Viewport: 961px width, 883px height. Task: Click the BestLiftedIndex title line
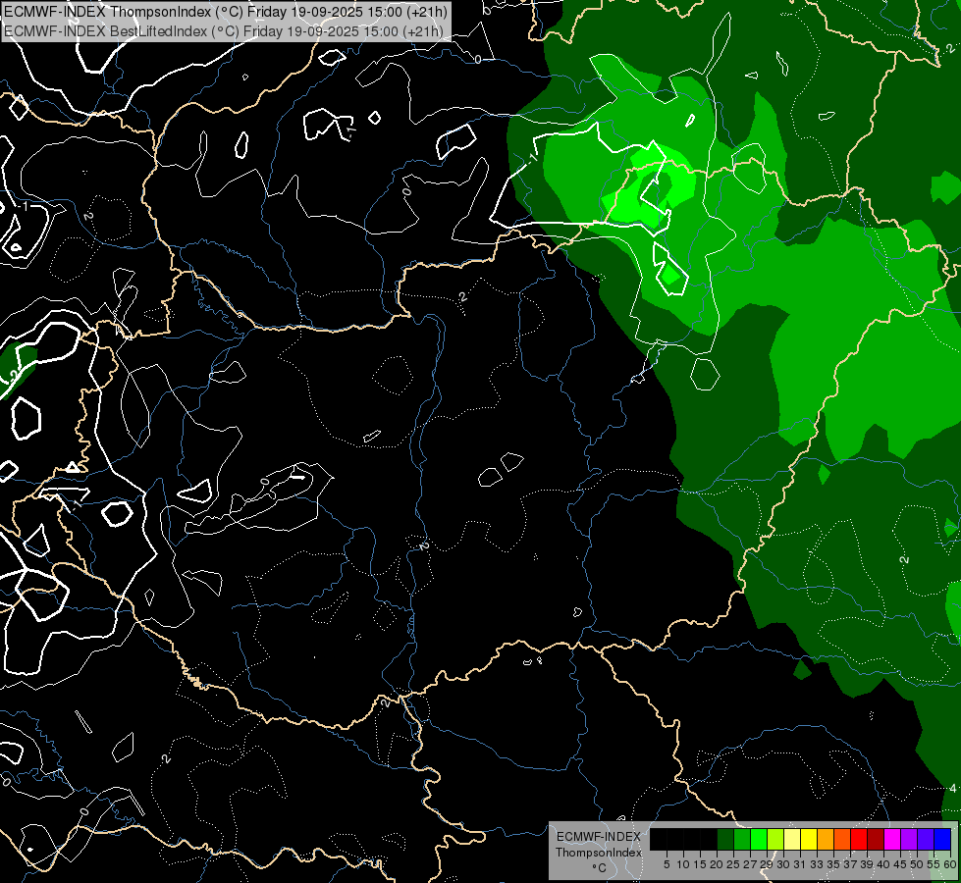tap(226, 30)
